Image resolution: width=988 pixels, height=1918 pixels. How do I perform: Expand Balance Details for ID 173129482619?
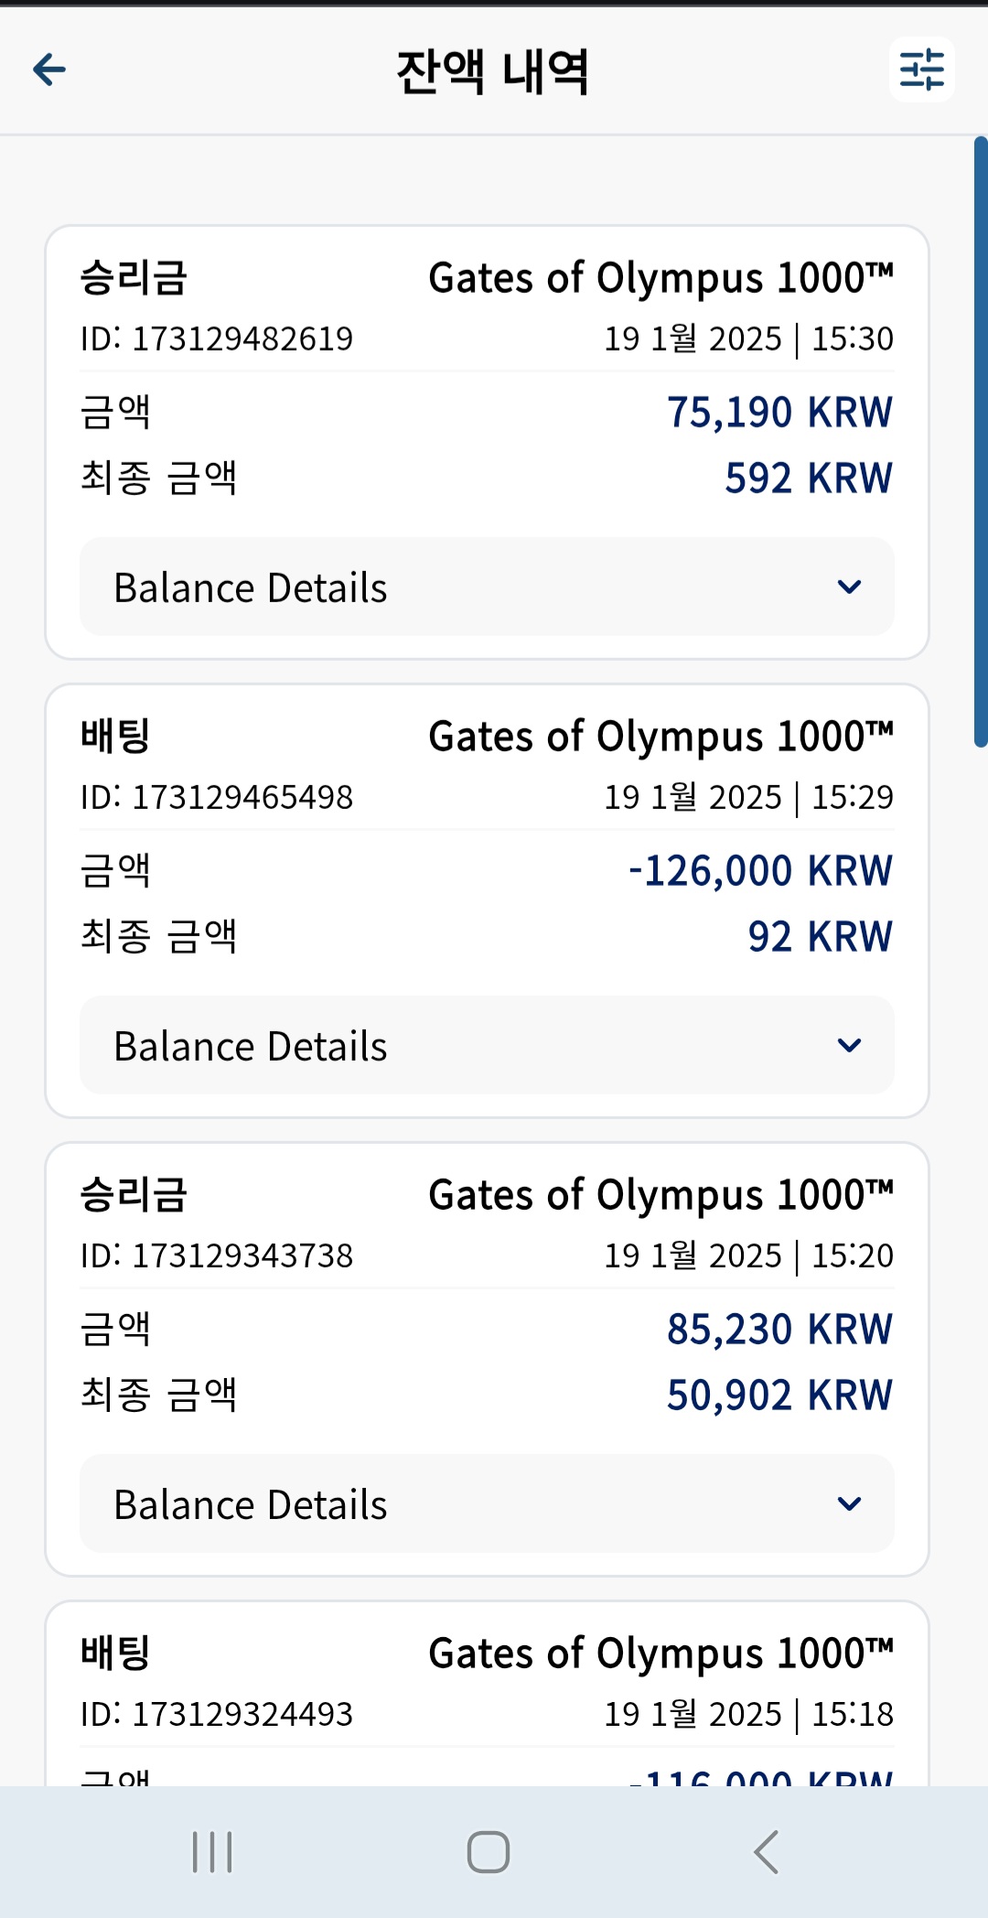(487, 587)
